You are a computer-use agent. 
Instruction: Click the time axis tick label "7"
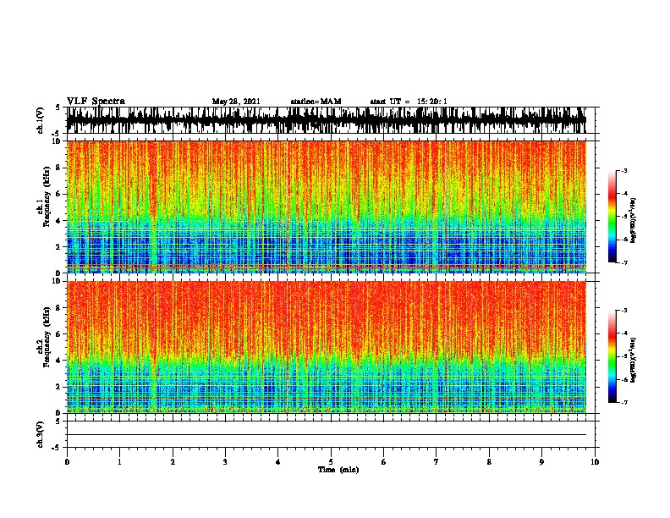click(x=437, y=461)
